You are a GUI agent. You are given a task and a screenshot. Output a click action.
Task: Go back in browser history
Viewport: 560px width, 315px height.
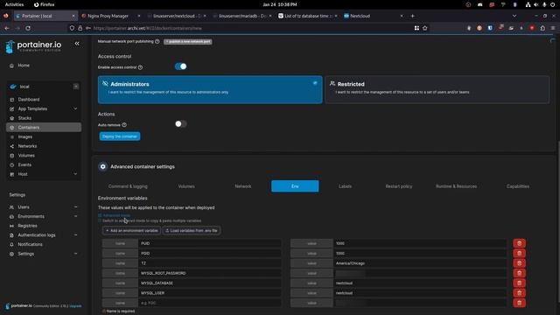[7, 28]
